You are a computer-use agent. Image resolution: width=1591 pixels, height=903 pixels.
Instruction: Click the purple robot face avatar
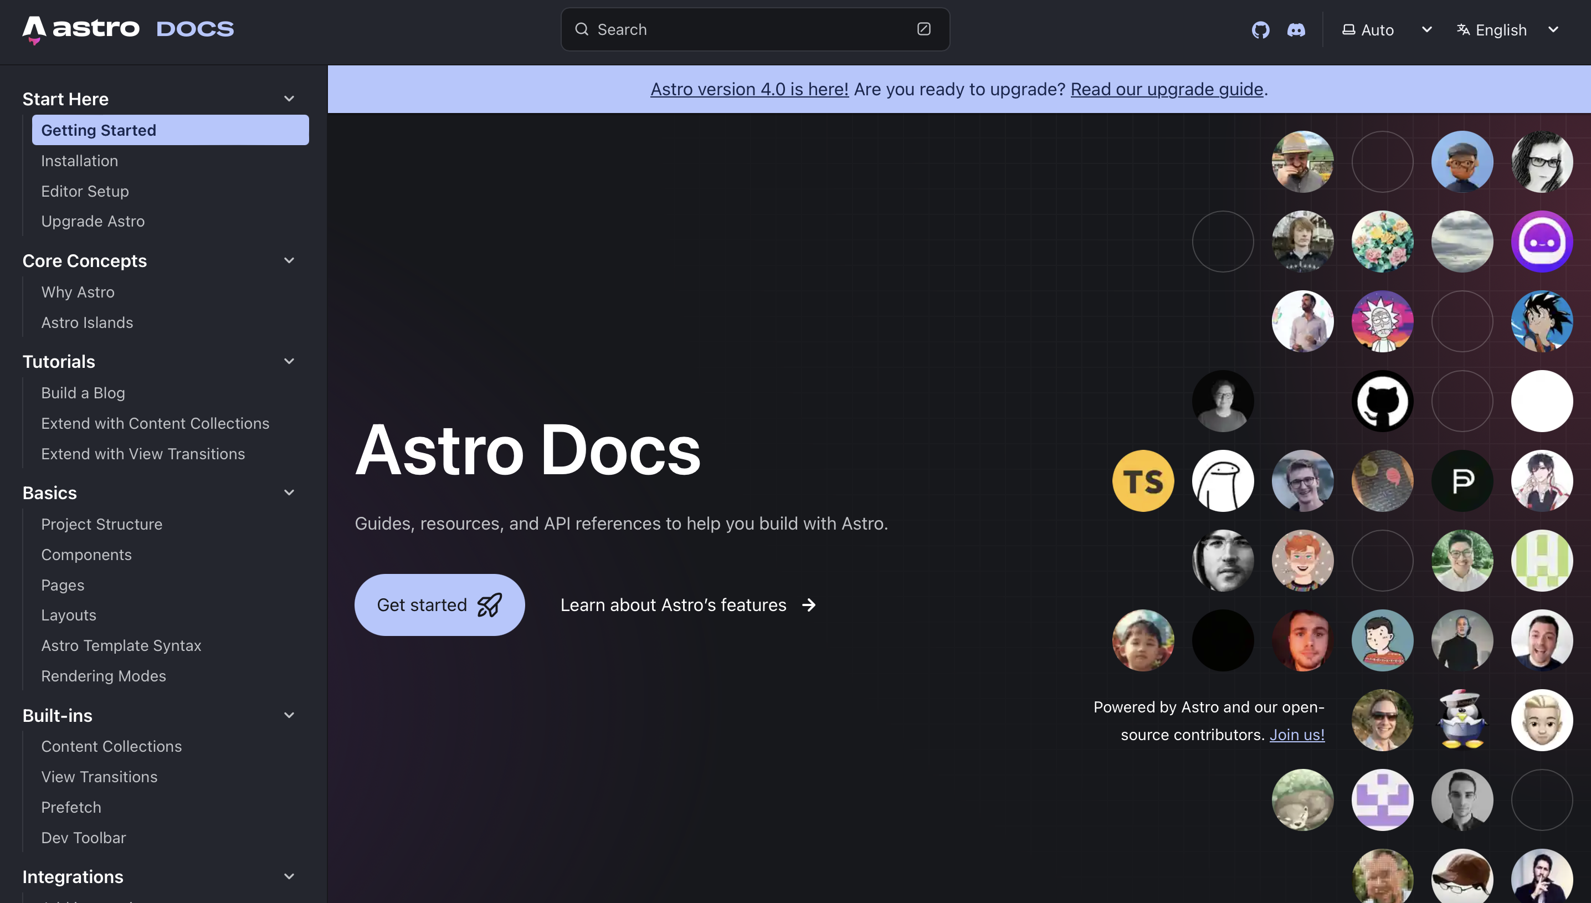[1541, 241]
